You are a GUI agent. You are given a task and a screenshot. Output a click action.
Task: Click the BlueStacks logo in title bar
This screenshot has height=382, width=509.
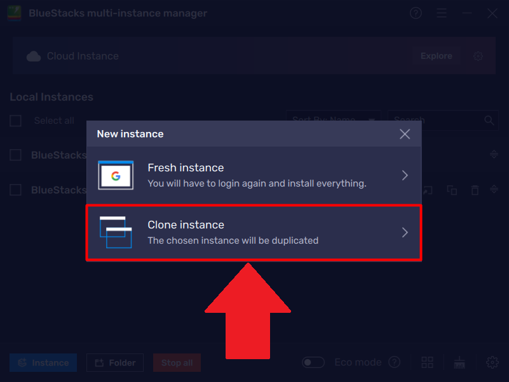point(14,13)
